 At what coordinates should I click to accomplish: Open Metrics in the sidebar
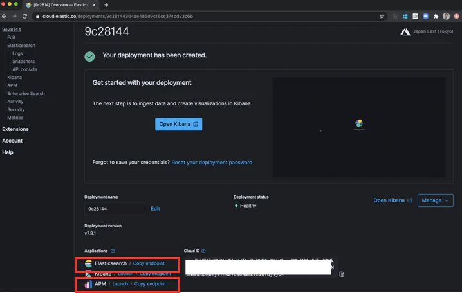point(15,118)
